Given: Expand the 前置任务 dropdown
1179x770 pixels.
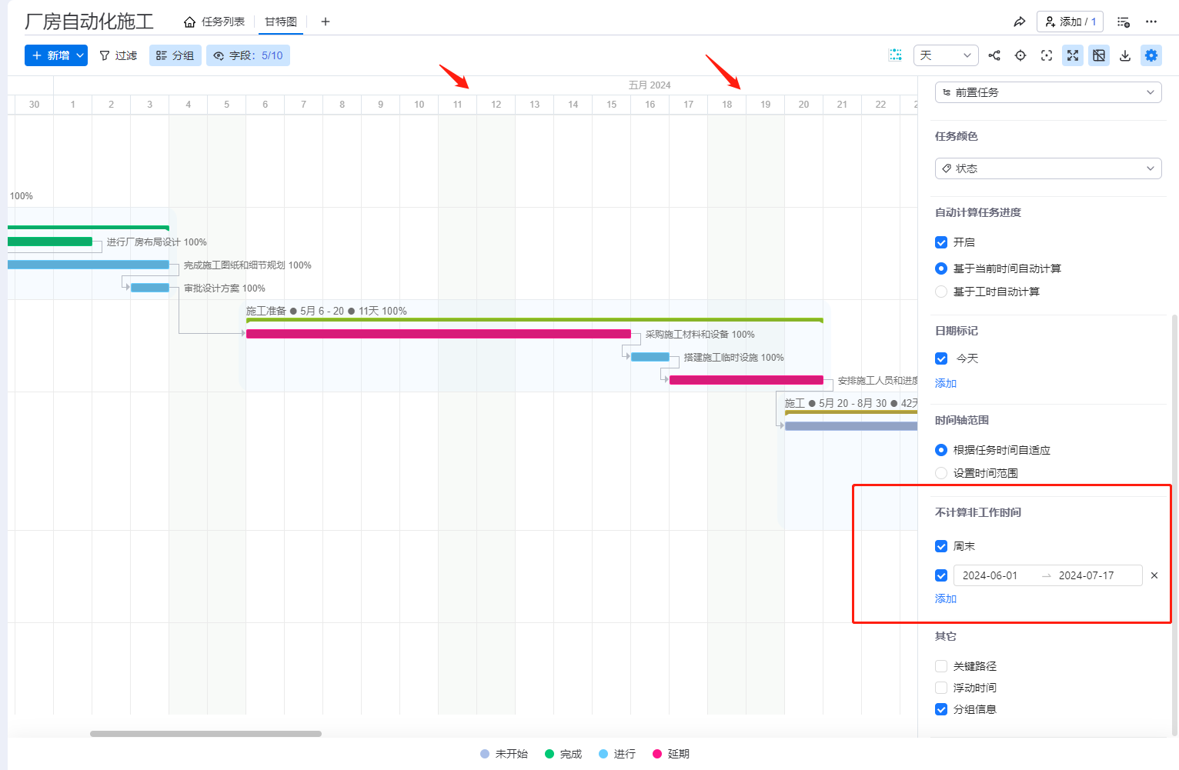Looking at the screenshot, I should click(1048, 92).
